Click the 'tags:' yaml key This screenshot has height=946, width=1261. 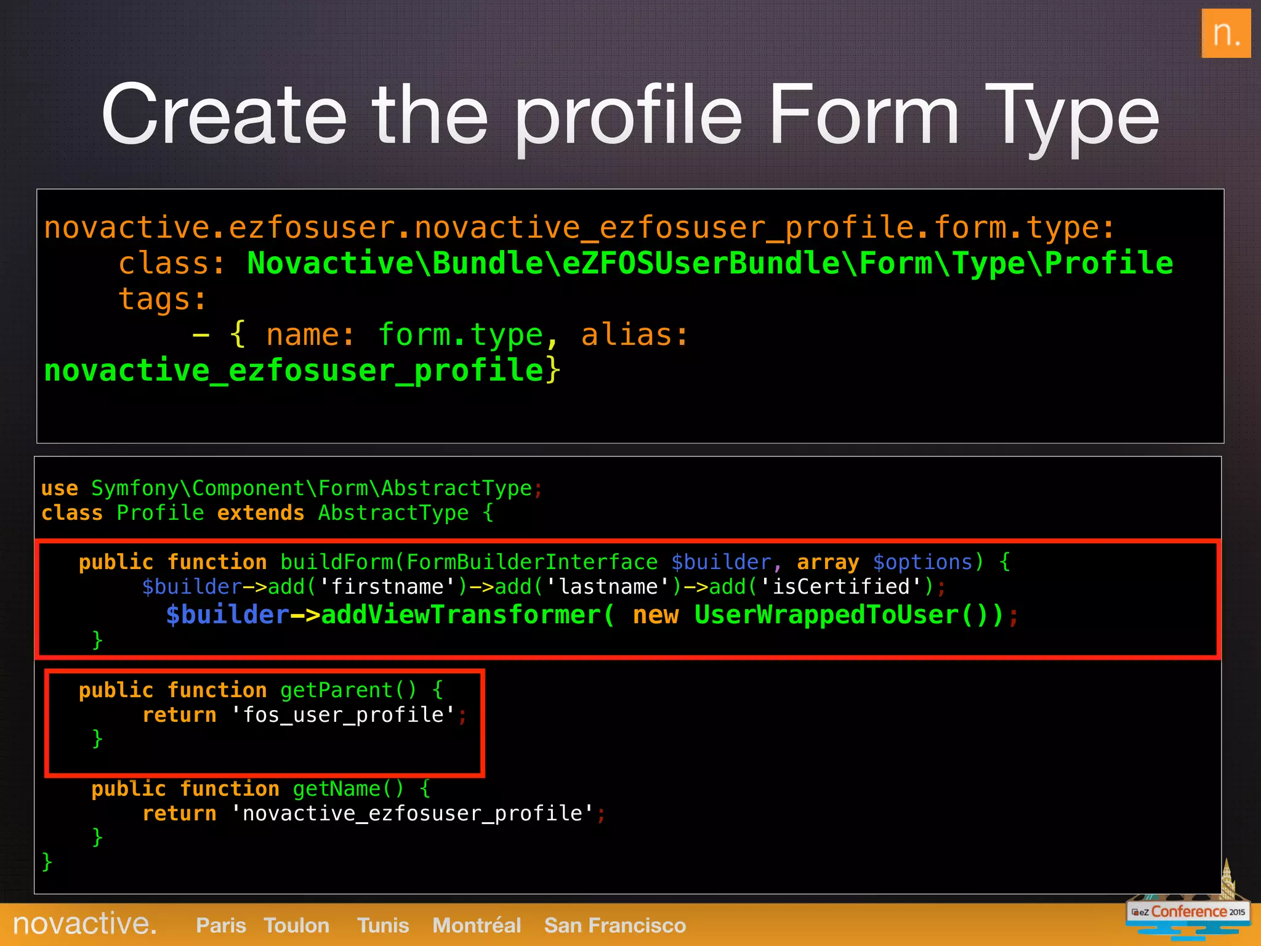coord(163,299)
